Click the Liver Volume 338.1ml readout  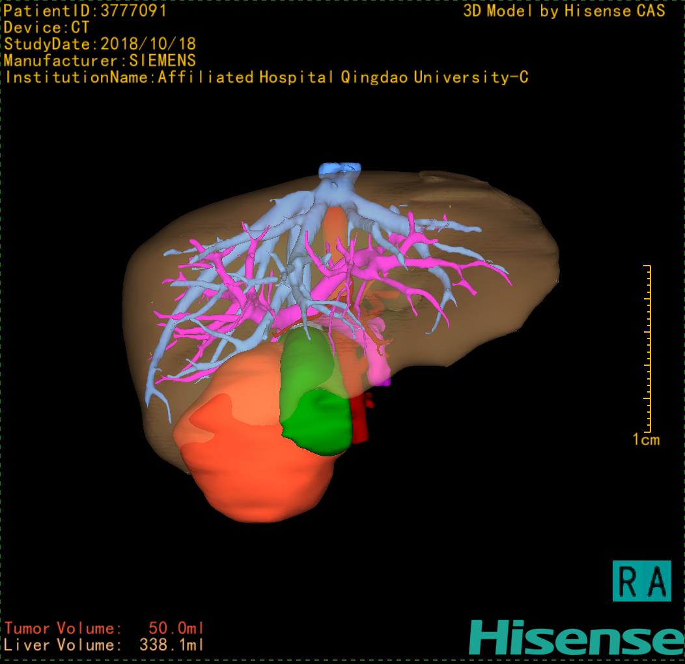coord(104,644)
